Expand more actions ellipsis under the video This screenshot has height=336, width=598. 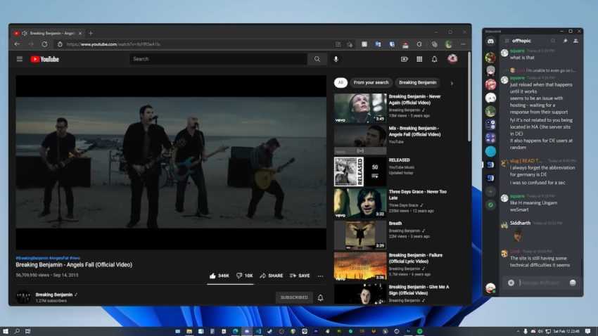(320, 276)
